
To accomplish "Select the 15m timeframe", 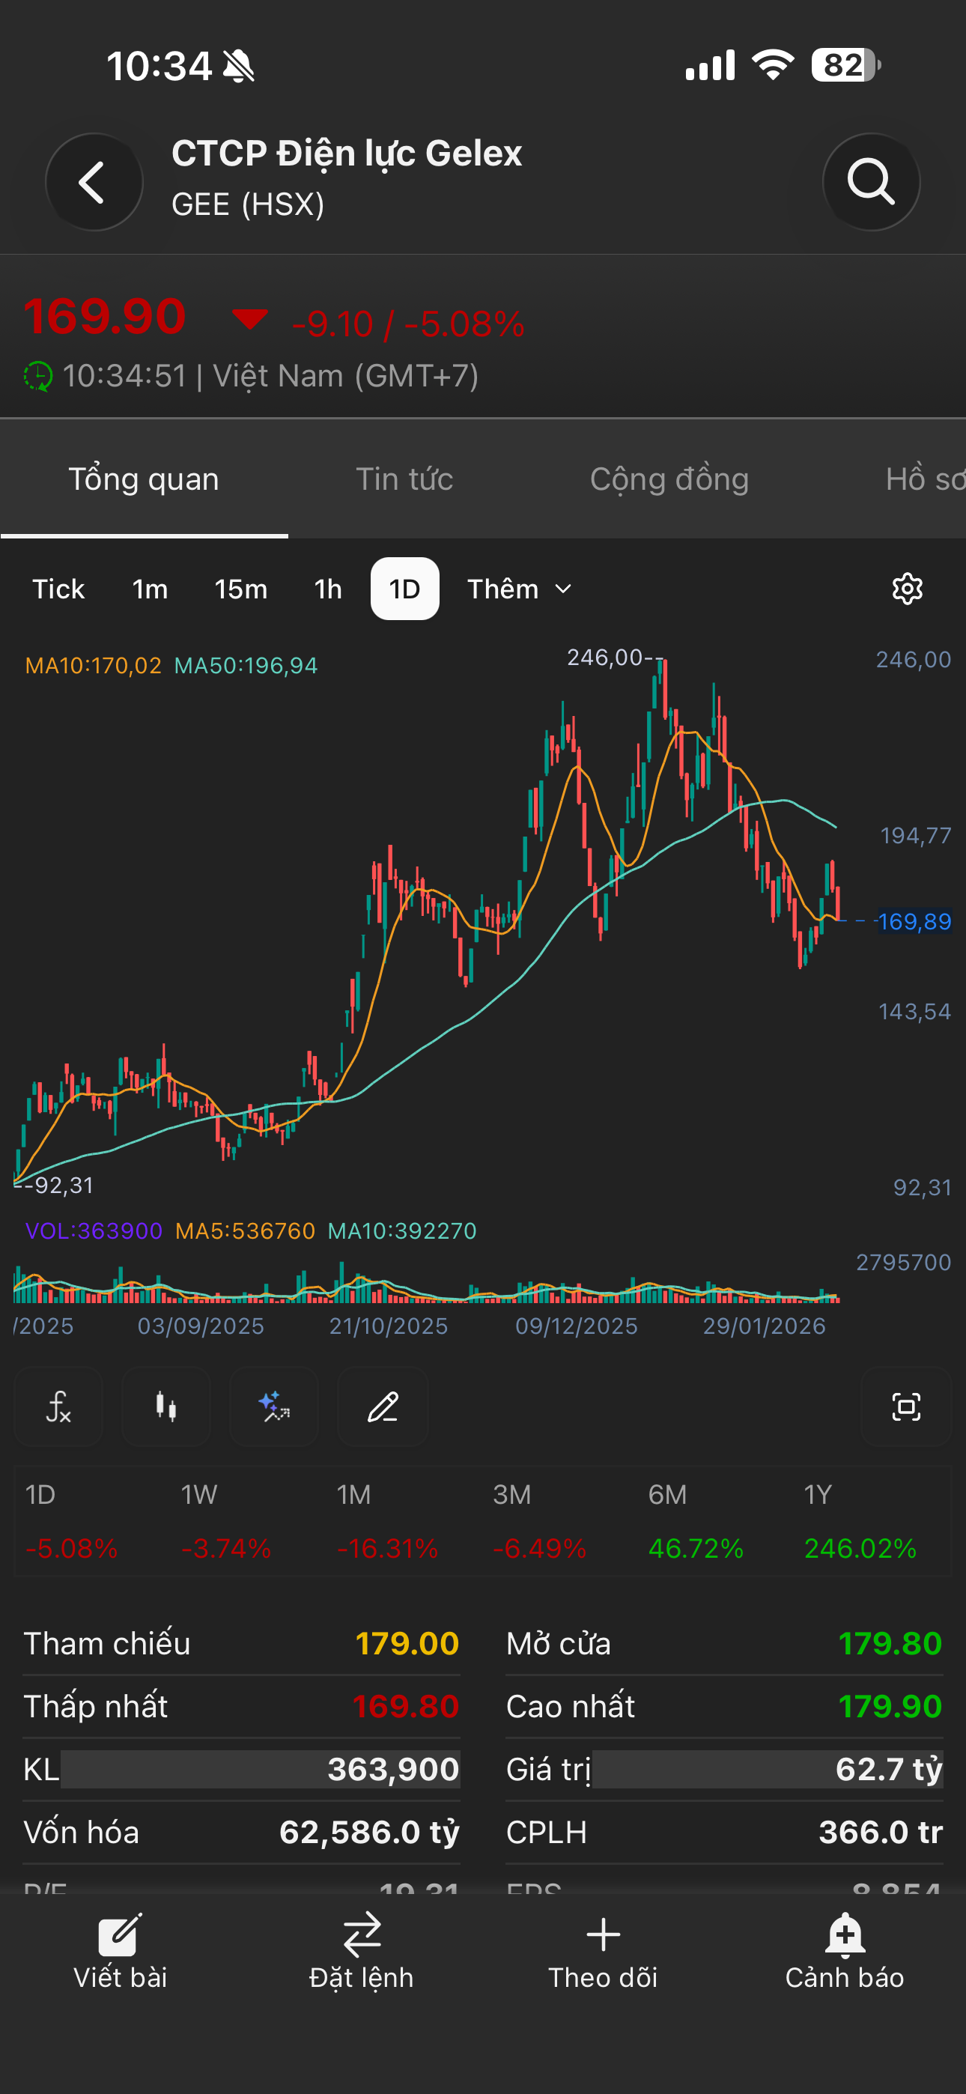I will coord(240,589).
